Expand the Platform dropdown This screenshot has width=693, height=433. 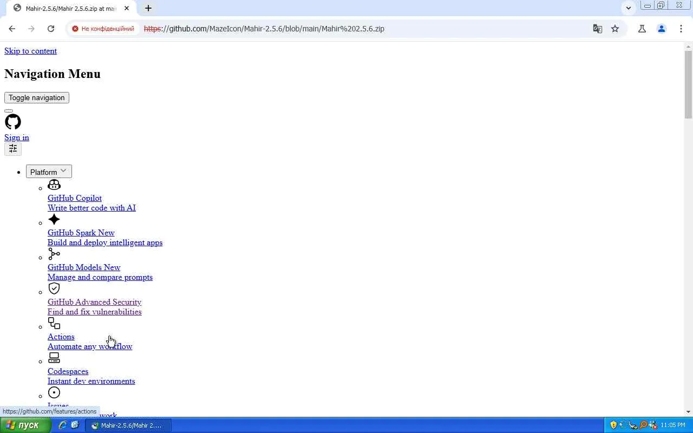pos(49,172)
